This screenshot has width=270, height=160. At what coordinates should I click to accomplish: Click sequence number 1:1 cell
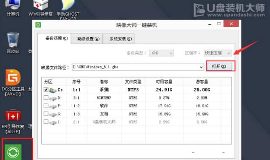76,90
